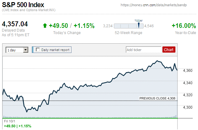Click the 52-week low value 3,234
Image resolution: width=198 pixels, height=130 pixels.
(x=107, y=26)
